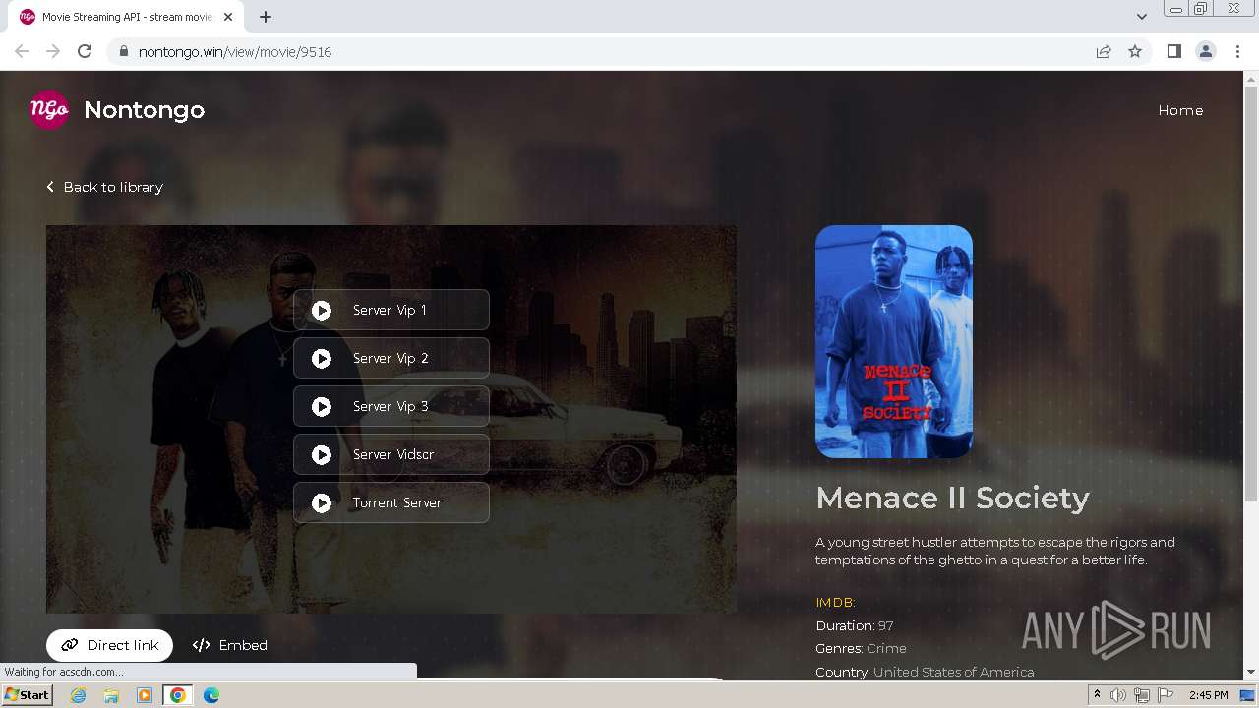Switch to Chrome taskbar icon

pyautogui.click(x=178, y=695)
